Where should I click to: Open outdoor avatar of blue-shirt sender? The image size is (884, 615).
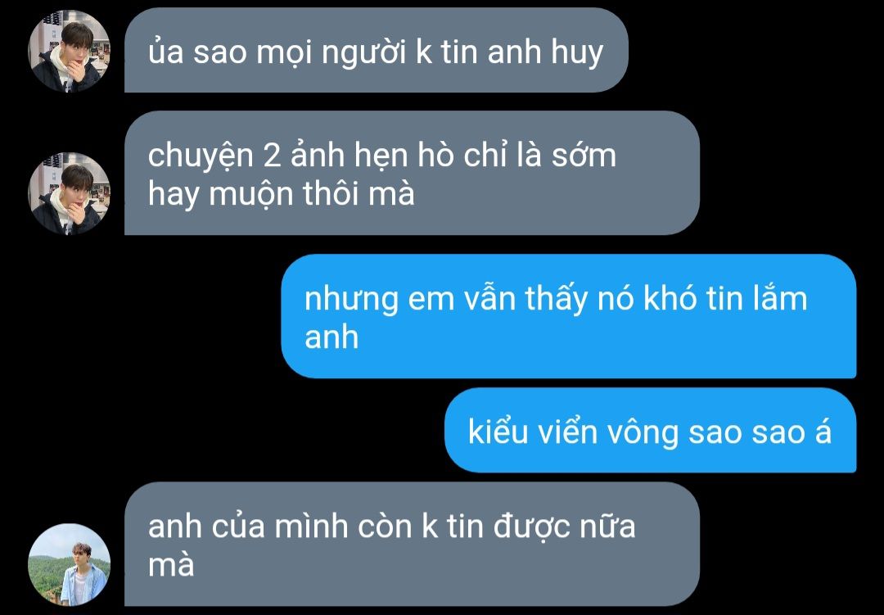69,564
